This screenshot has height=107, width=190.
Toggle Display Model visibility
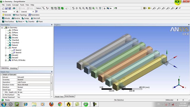pyautogui.click(x=108, y=8)
